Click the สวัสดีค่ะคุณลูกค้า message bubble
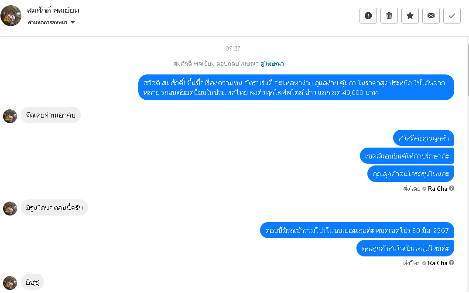The height and width of the screenshot is (293, 469). pyautogui.click(x=424, y=138)
